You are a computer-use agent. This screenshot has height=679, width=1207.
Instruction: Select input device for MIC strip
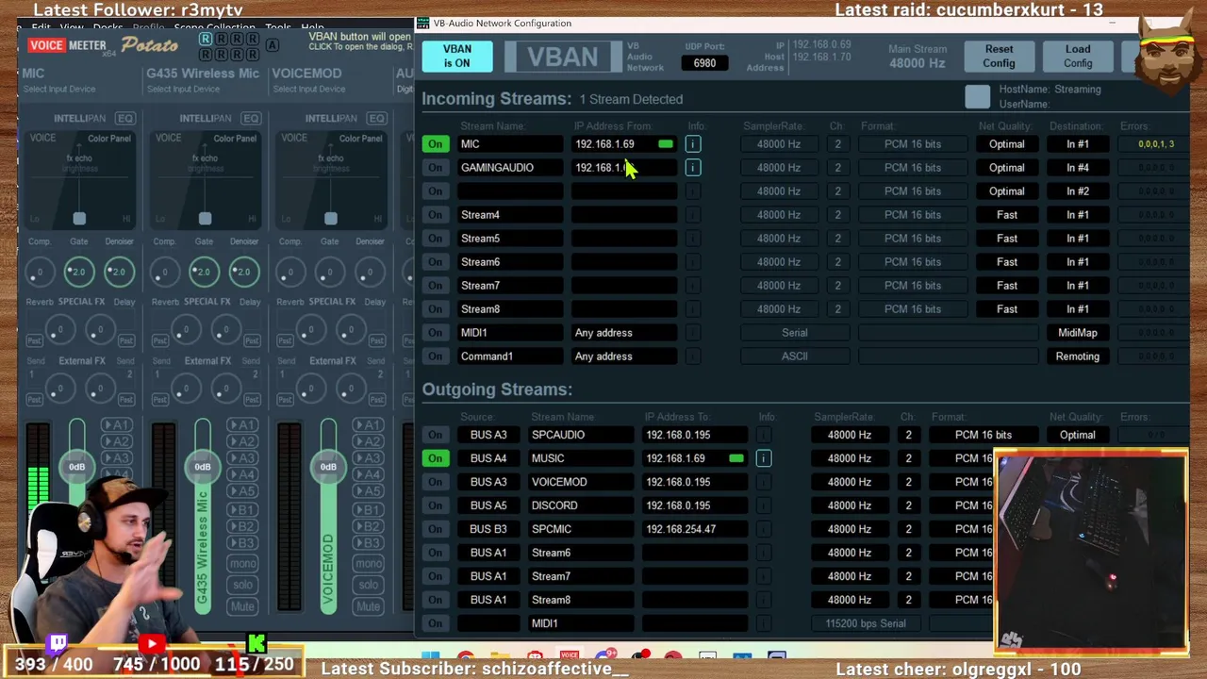tap(58, 90)
